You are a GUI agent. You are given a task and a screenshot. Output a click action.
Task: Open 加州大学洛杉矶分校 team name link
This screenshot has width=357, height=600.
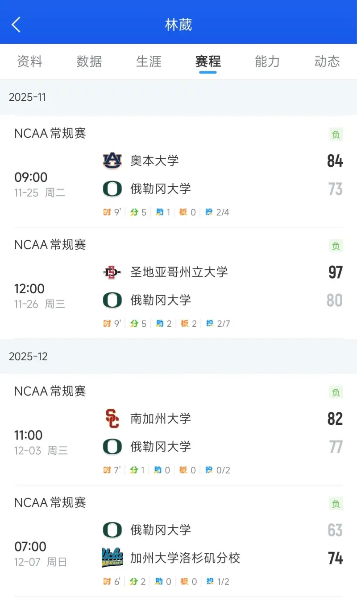[x=185, y=558]
